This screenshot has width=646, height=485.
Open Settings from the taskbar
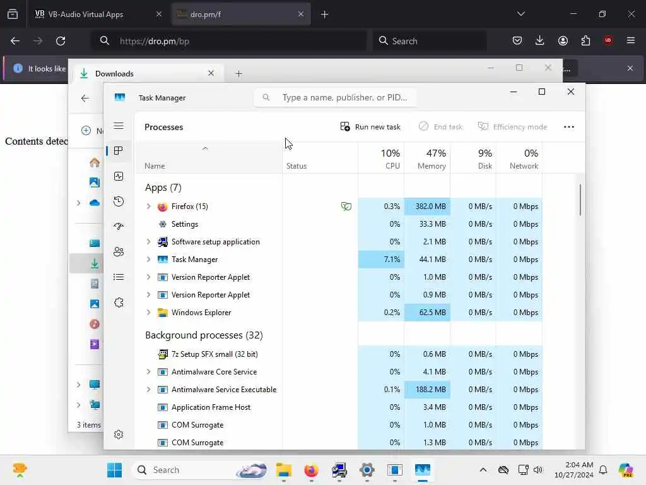point(367,470)
